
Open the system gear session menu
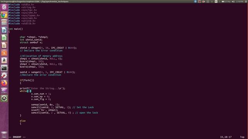pyautogui.click(x=246, y=2)
